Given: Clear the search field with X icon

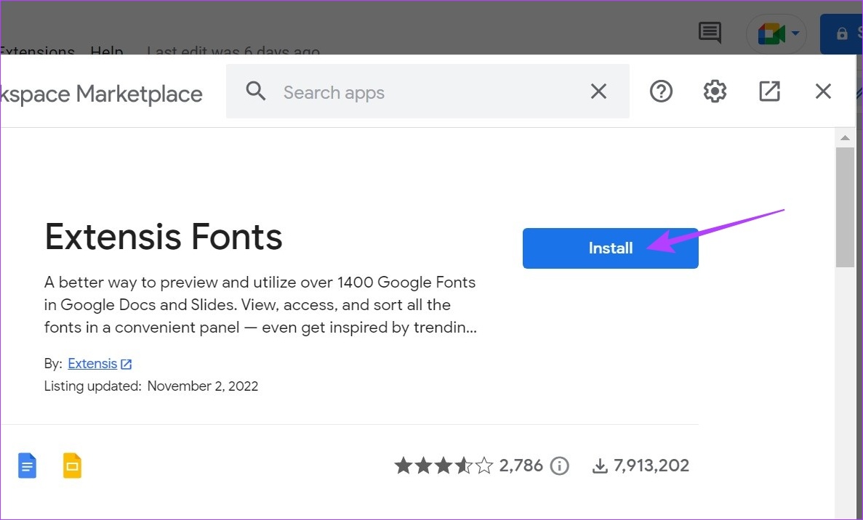Looking at the screenshot, I should pyautogui.click(x=598, y=92).
